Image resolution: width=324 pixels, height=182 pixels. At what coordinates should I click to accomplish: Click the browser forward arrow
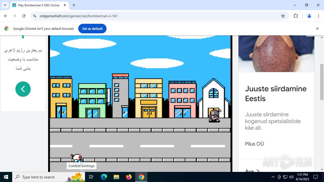pos(15,16)
